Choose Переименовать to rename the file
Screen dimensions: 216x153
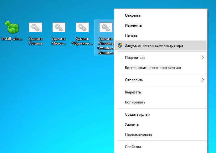(138, 135)
